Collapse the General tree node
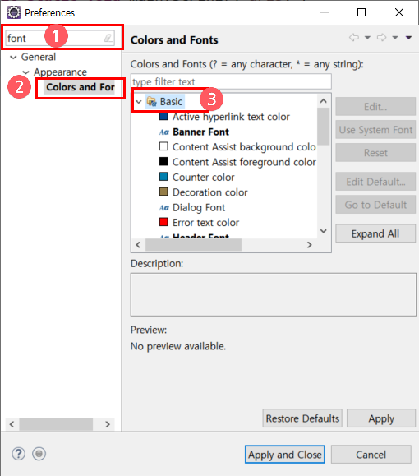 tap(13, 57)
